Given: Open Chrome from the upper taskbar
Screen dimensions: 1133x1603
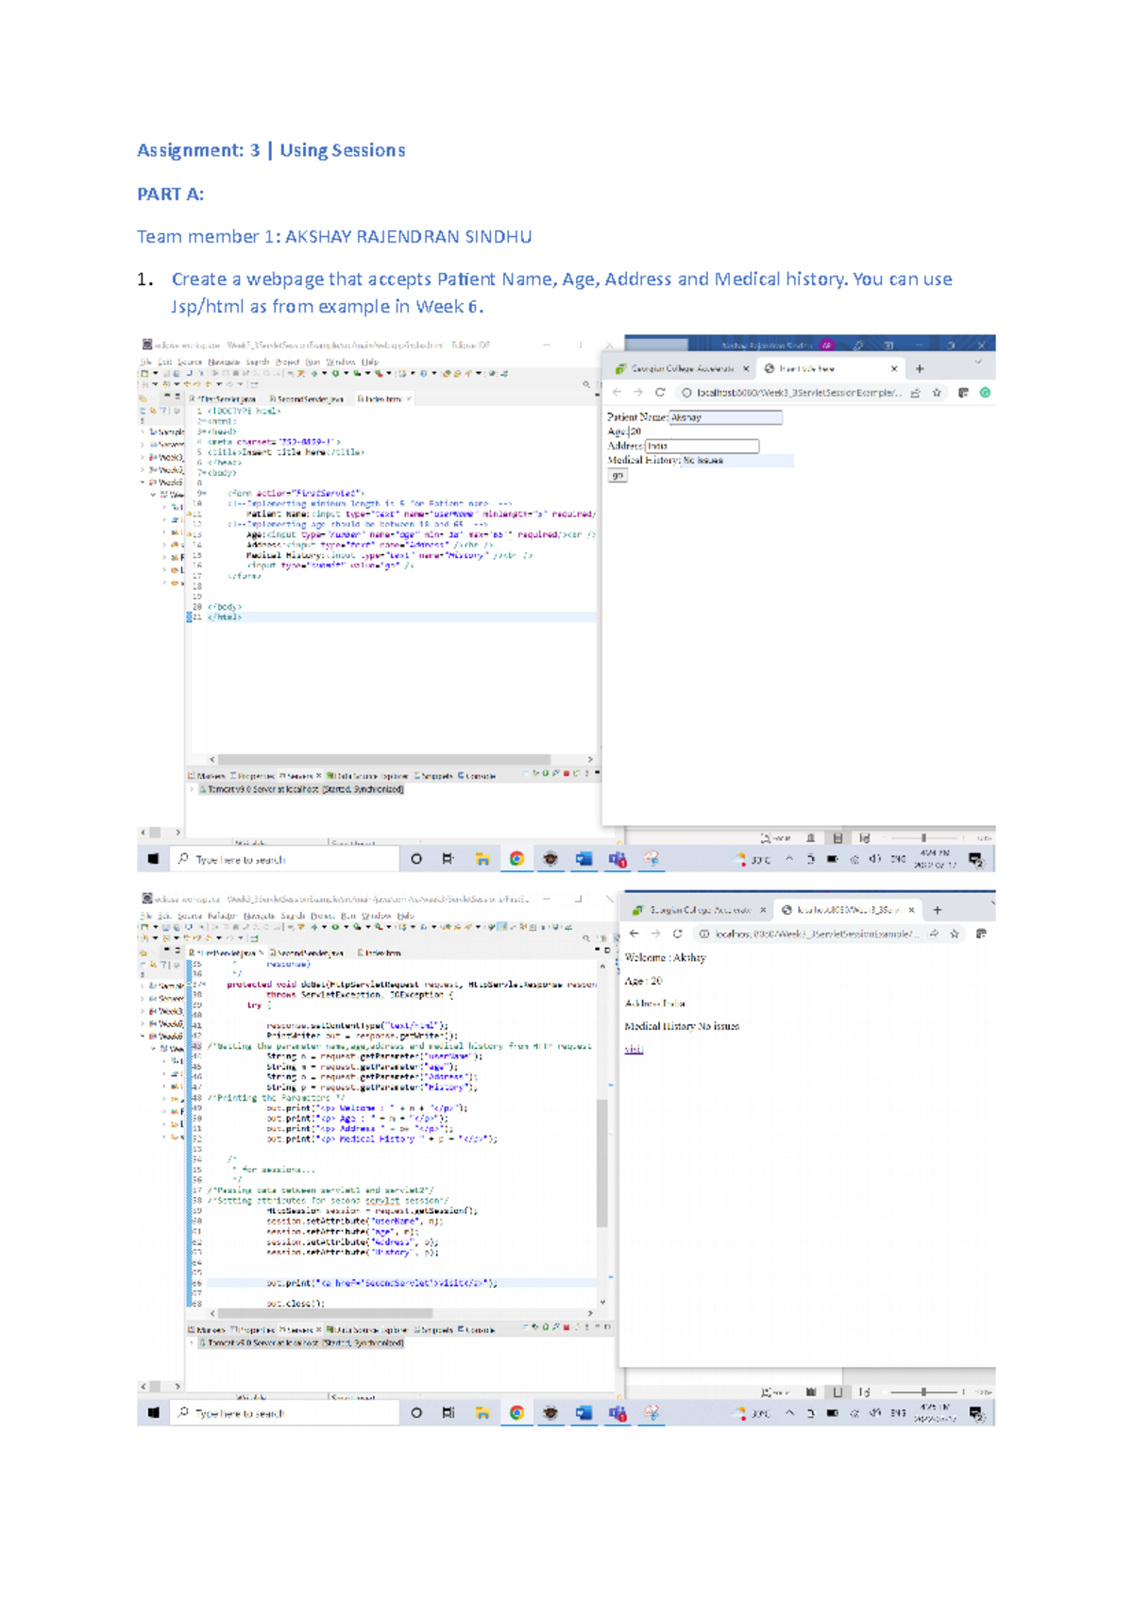Looking at the screenshot, I should 516,859.
